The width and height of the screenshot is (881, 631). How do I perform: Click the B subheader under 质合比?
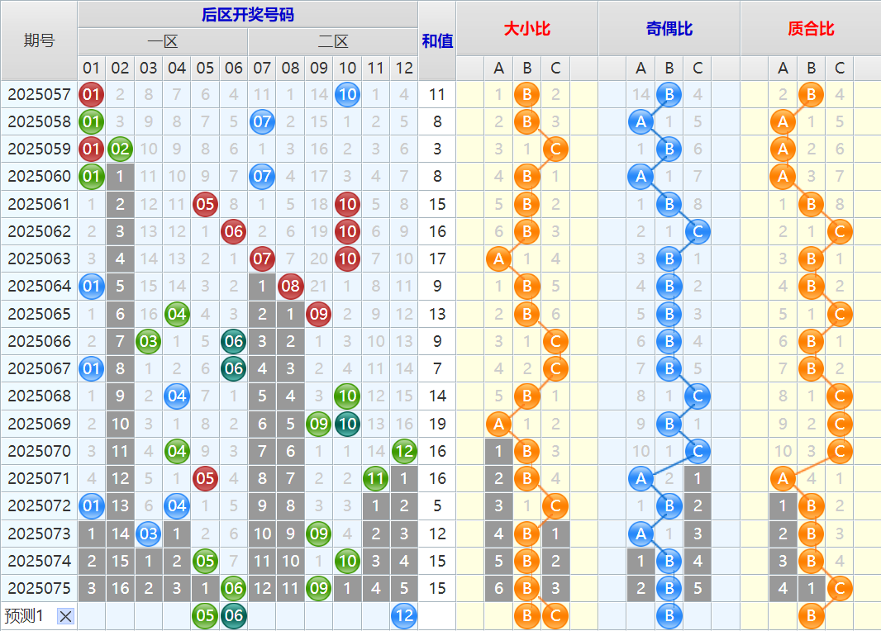click(811, 68)
